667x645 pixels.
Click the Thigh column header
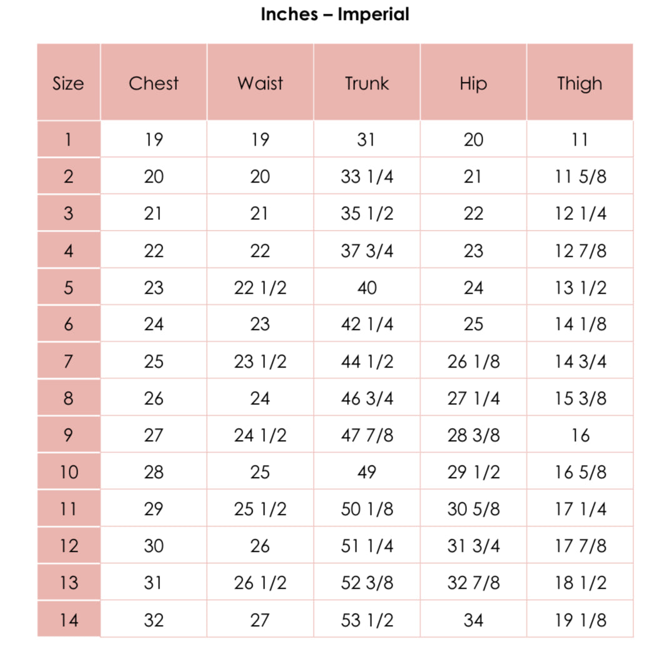(x=579, y=84)
